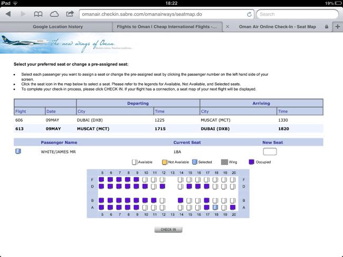Screen dimensions: 343x257
Task: Click occupied seat 17A
Action: click(x=207, y=207)
